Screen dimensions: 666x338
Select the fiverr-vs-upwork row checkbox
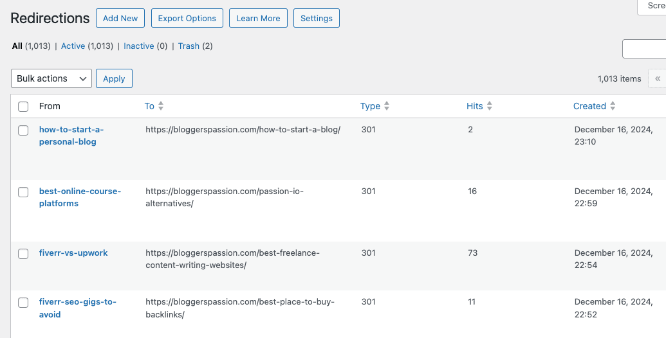(x=23, y=254)
